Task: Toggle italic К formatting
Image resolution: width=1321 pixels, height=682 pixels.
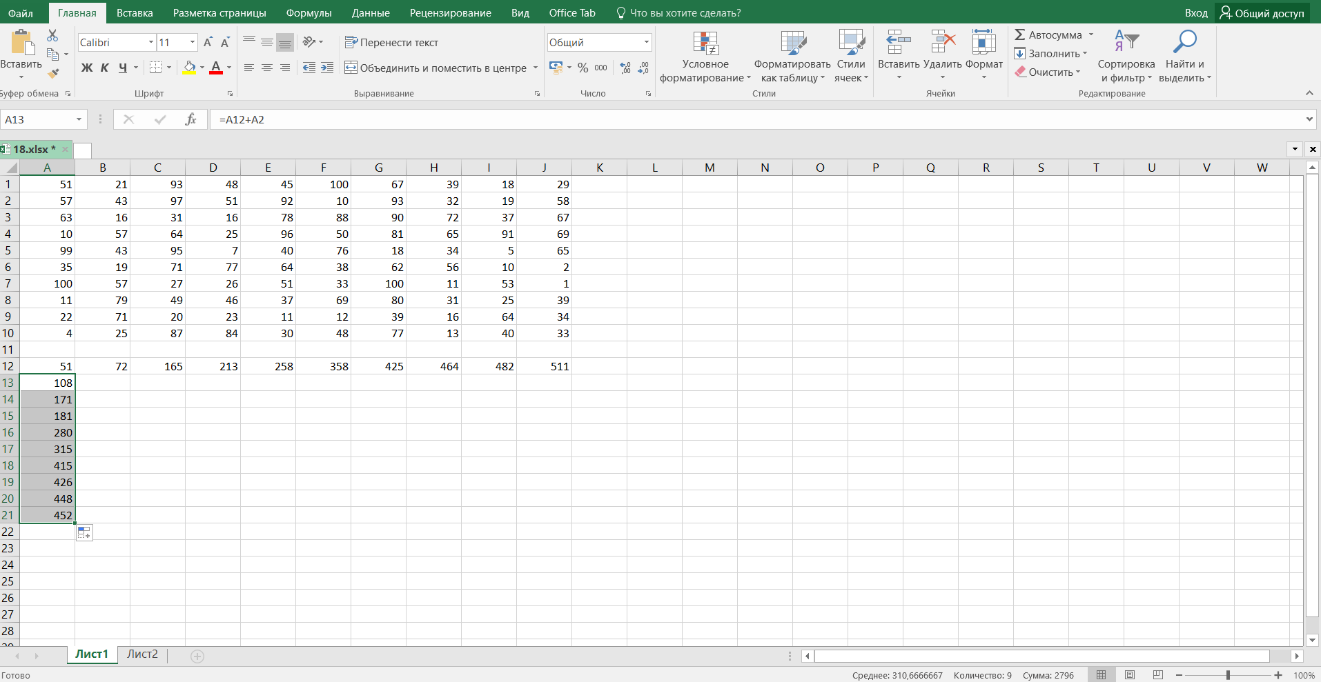Action: 105,68
